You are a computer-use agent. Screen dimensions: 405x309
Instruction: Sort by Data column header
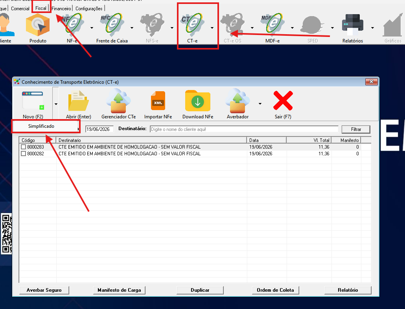[x=267, y=140]
